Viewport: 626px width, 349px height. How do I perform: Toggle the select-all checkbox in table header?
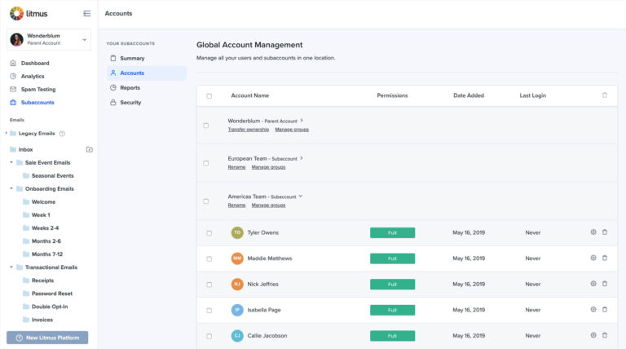[x=209, y=96]
